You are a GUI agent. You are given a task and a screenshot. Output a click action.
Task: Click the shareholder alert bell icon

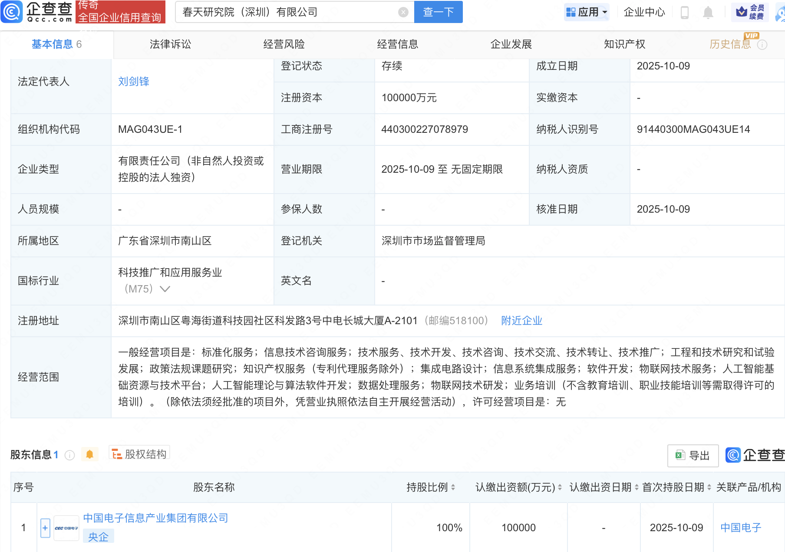click(89, 454)
